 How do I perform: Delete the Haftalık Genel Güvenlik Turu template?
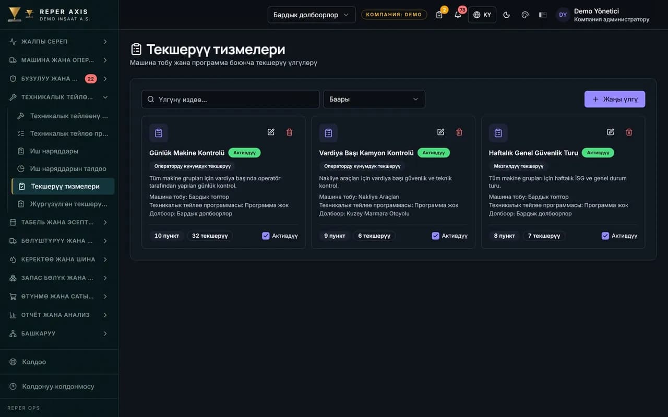(x=629, y=132)
